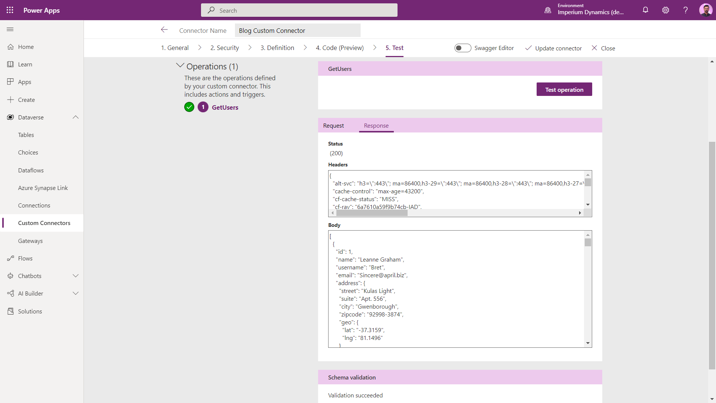Collapse the Dataverse section chevron
The height and width of the screenshot is (403, 716).
coord(76,117)
